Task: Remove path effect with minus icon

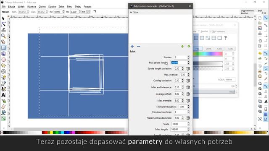Action: 139,47
